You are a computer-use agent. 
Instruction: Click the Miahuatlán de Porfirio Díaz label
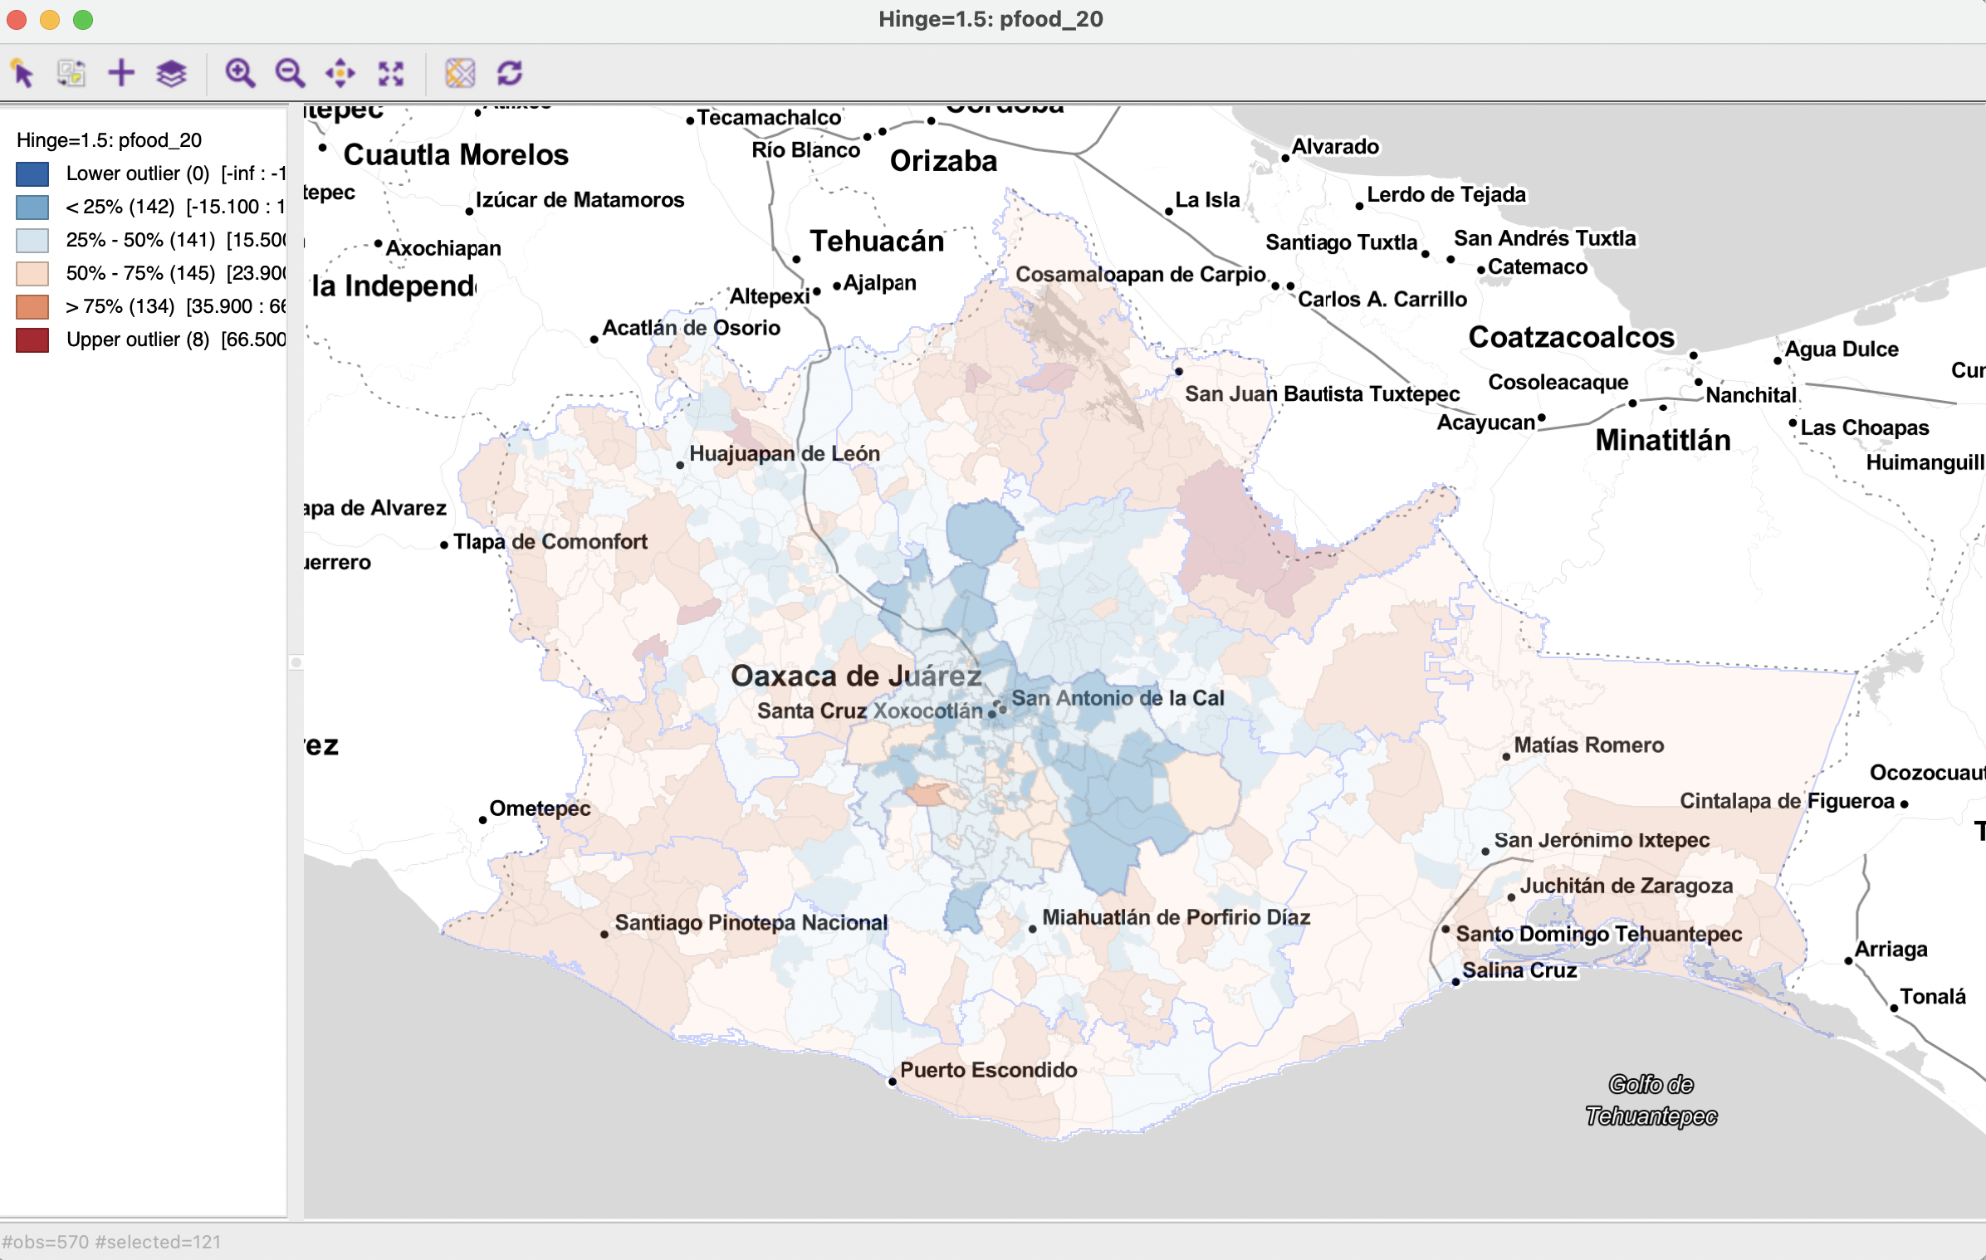(1176, 917)
